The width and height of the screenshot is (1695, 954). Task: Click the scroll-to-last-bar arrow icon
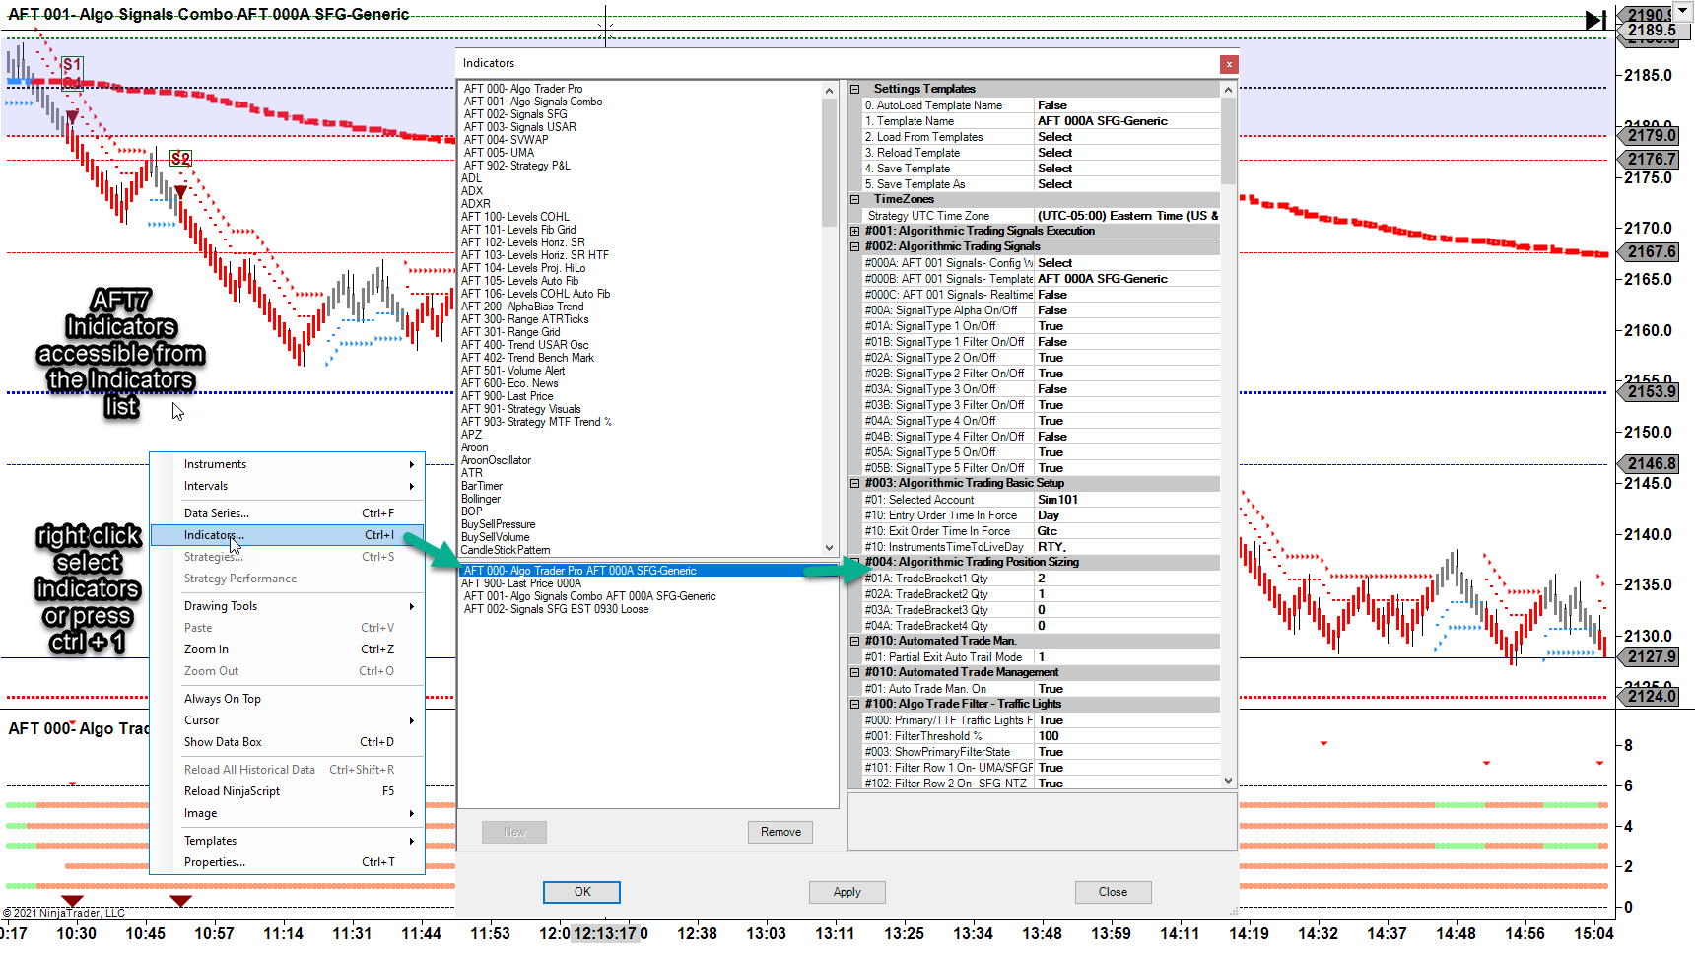pos(1594,20)
